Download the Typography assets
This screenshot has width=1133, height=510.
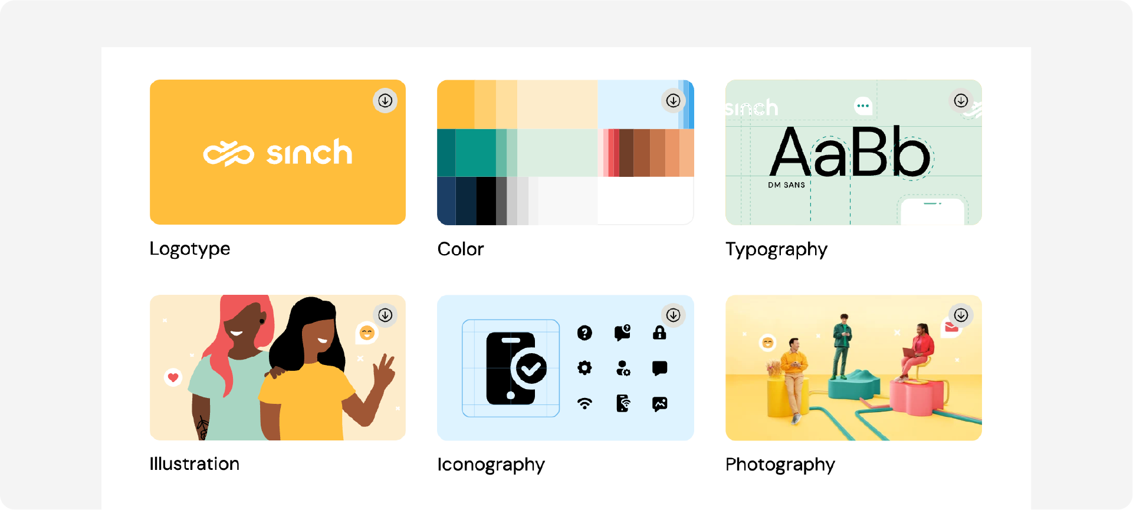click(x=961, y=100)
